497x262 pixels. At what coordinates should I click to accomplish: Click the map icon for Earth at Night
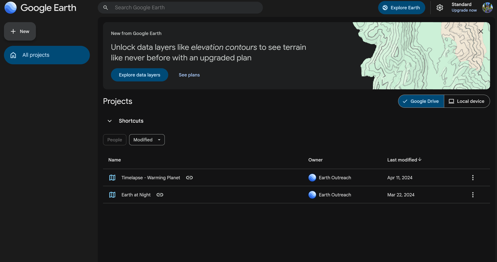point(112,195)
